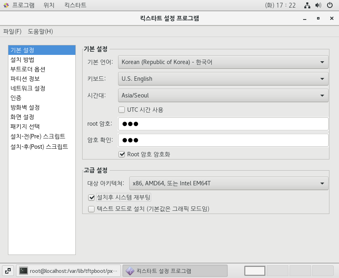This screenshot has width=339, height=278.
Task: Switch to the second workspace in pager
Action: pos(278,271)
